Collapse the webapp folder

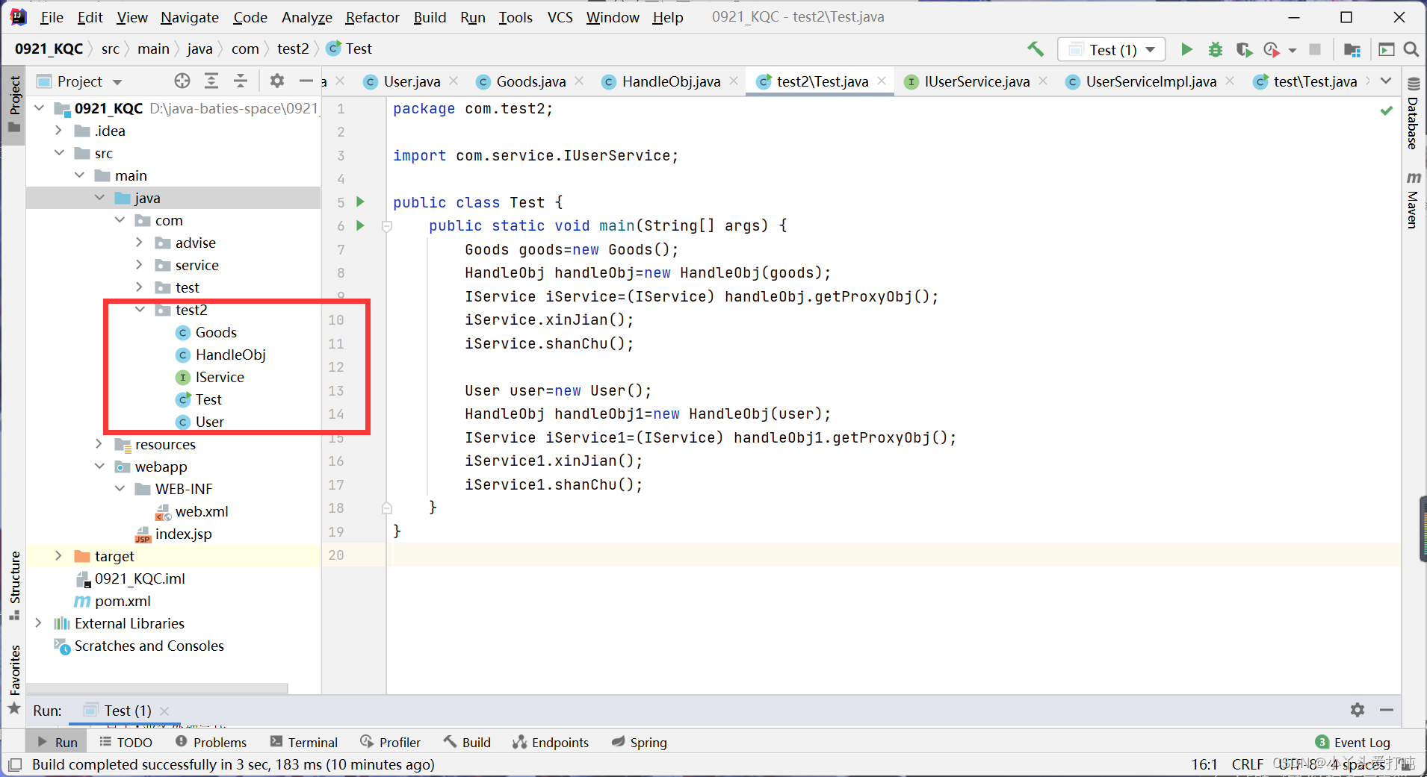(99, 466)
